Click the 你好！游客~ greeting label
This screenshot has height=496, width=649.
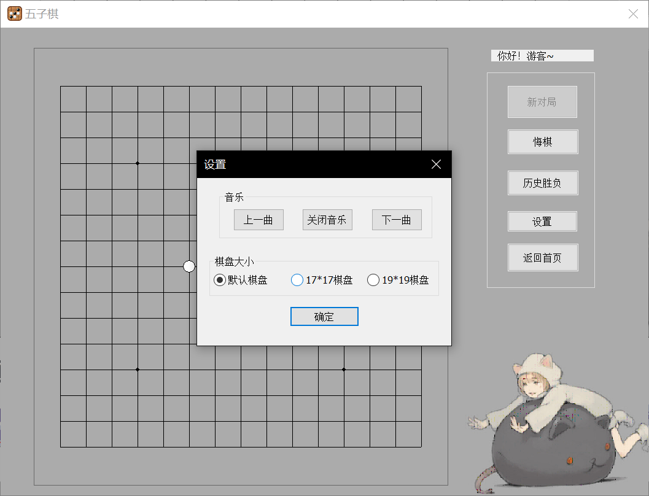pos(542,55)
